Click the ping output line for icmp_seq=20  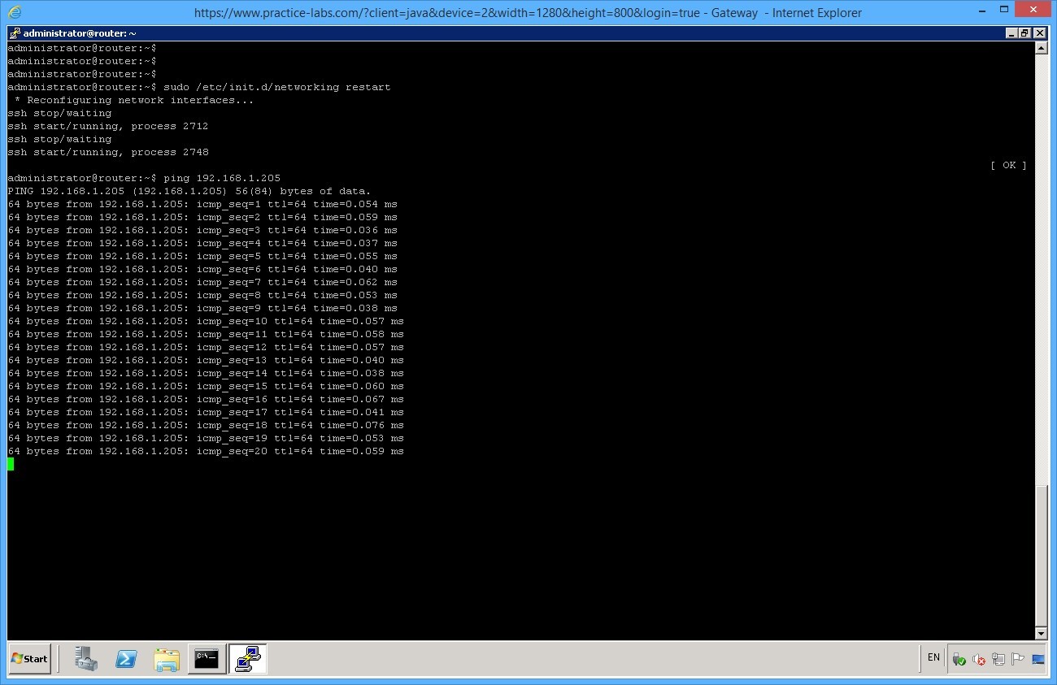203,451
